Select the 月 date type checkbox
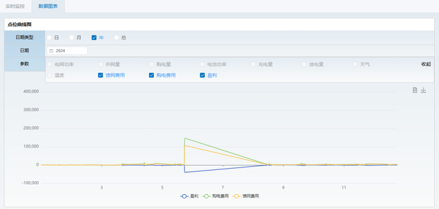Viewport: 439px width, 209px height. coord(72,38)
